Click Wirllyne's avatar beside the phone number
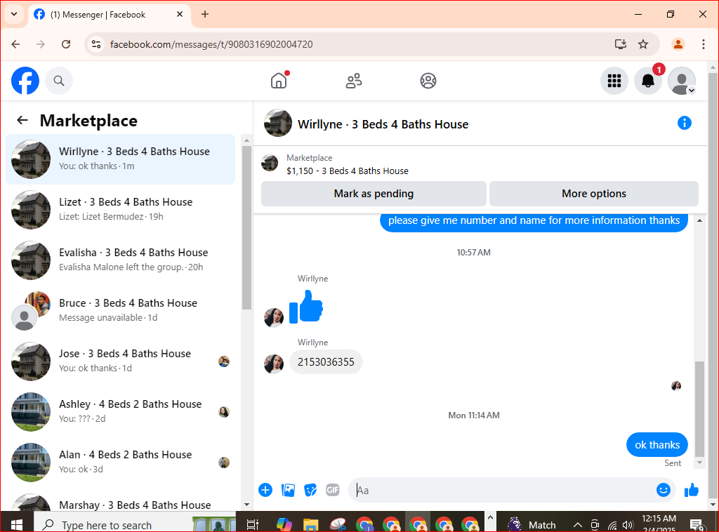The width and height of the screenshot is (719, 532). click(x=274, y=364)
